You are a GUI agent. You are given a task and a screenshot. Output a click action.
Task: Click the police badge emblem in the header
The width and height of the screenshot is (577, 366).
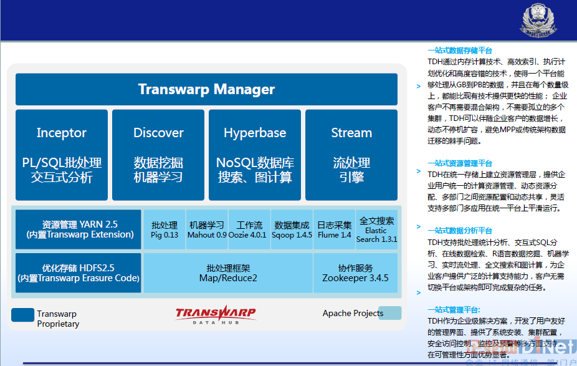click(x=538, y=20)
